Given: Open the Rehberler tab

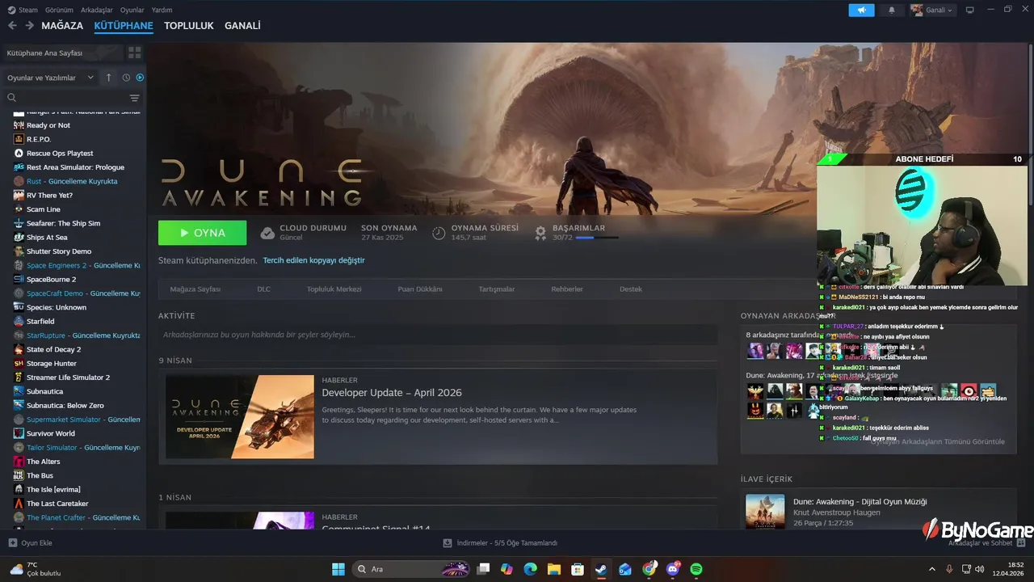Looking at the screenshot, I should [567, 289].
